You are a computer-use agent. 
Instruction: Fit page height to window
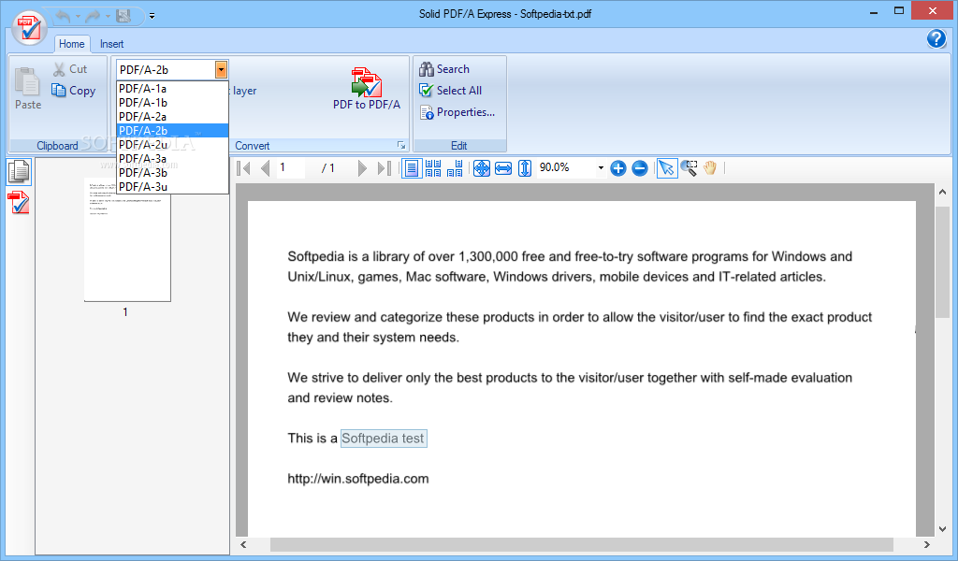click(525, 168)
